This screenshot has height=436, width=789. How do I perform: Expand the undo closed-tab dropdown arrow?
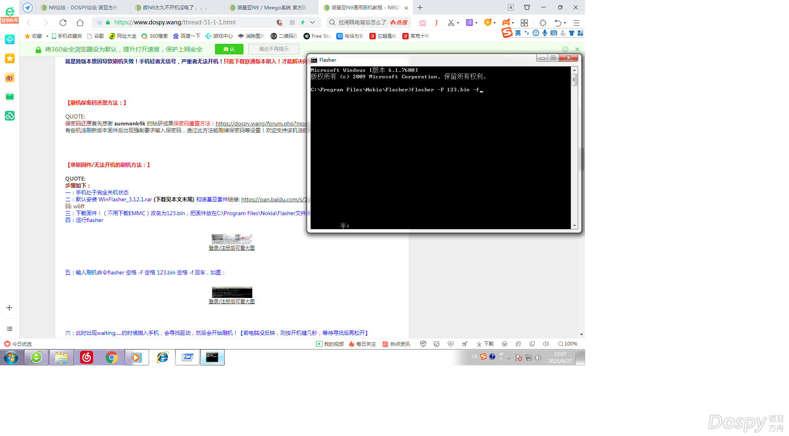(565, 23)
